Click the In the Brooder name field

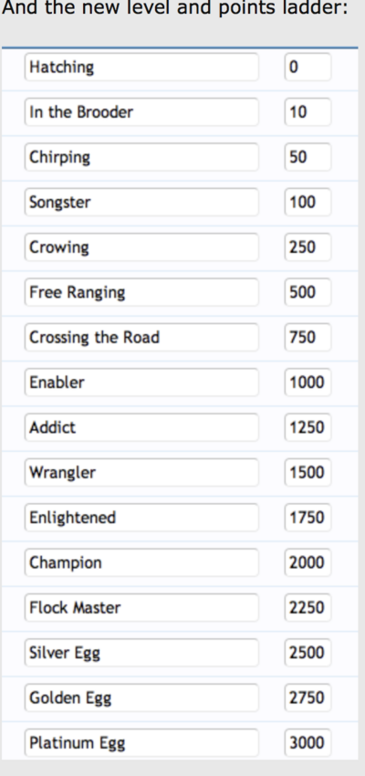tap(141, 112)
